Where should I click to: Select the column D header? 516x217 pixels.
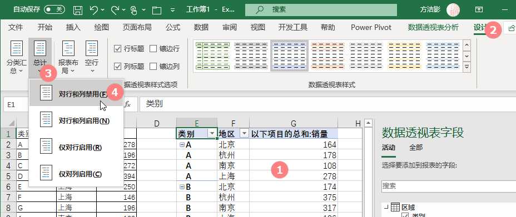[x=156, y=123]
